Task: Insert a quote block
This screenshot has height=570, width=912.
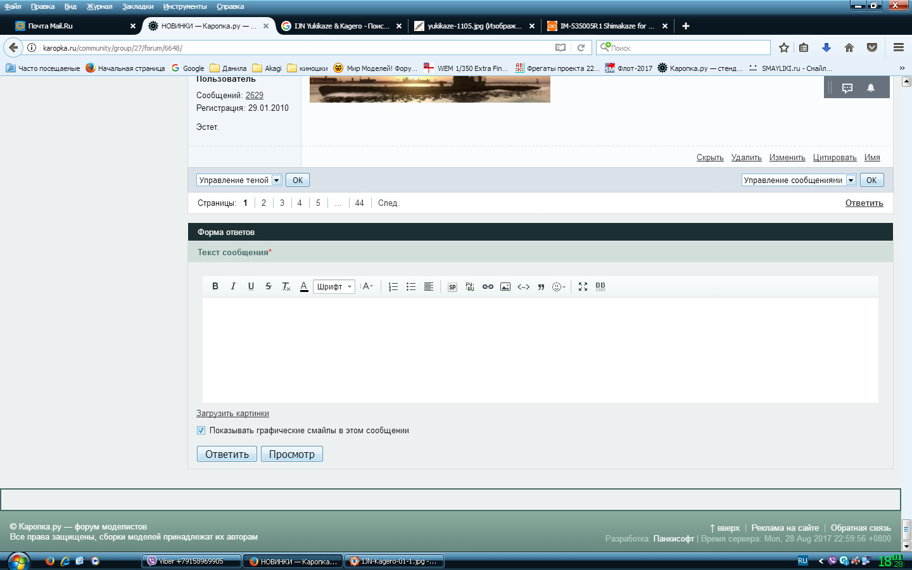Action: point(541,287)
